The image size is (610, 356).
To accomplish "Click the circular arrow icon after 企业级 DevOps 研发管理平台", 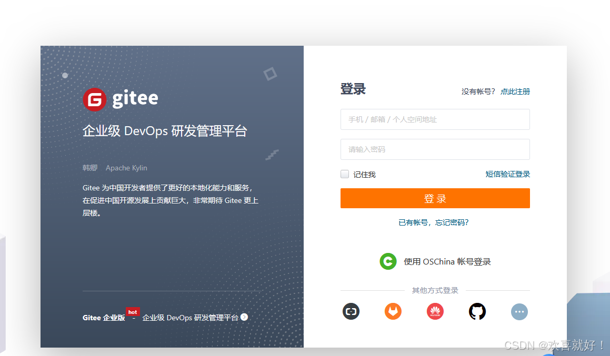I will coord(244,317).
